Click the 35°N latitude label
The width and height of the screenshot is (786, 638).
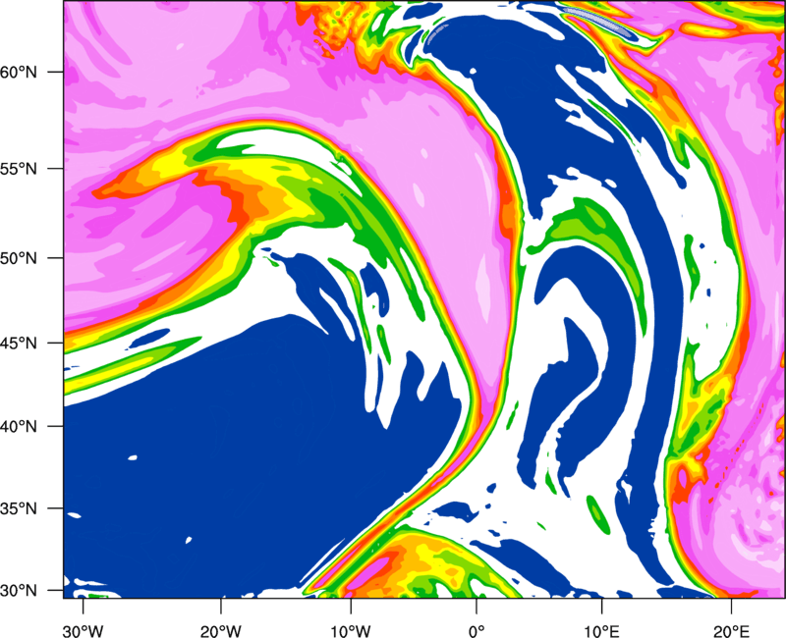point(19,508)
